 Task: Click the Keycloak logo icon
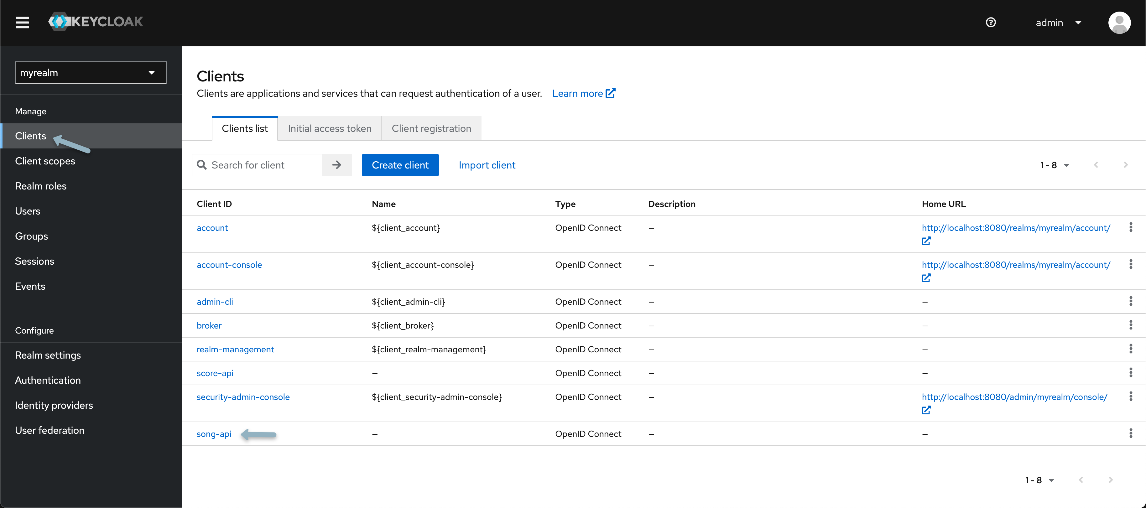57,21
